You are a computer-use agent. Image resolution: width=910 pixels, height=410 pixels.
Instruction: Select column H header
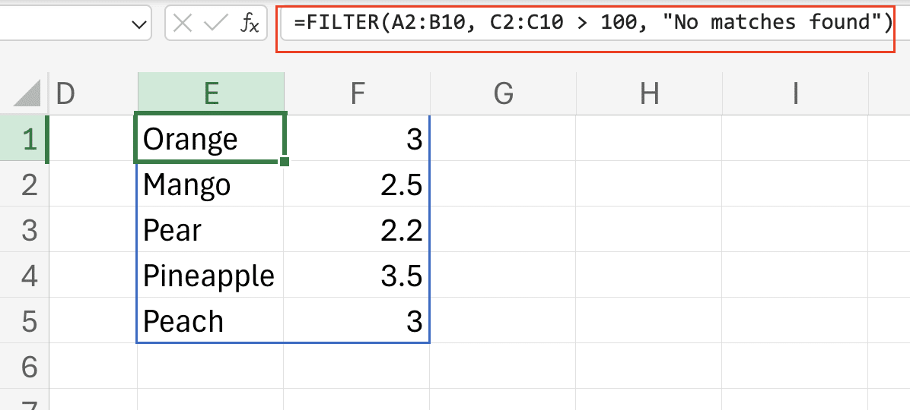click(649, 93)
